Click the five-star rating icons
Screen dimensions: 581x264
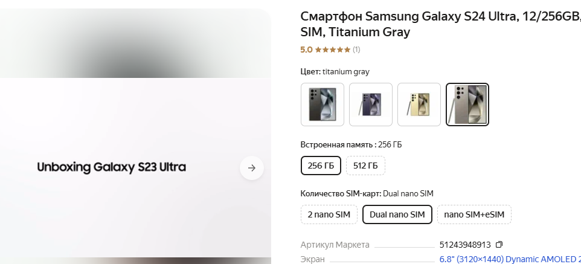332,50
